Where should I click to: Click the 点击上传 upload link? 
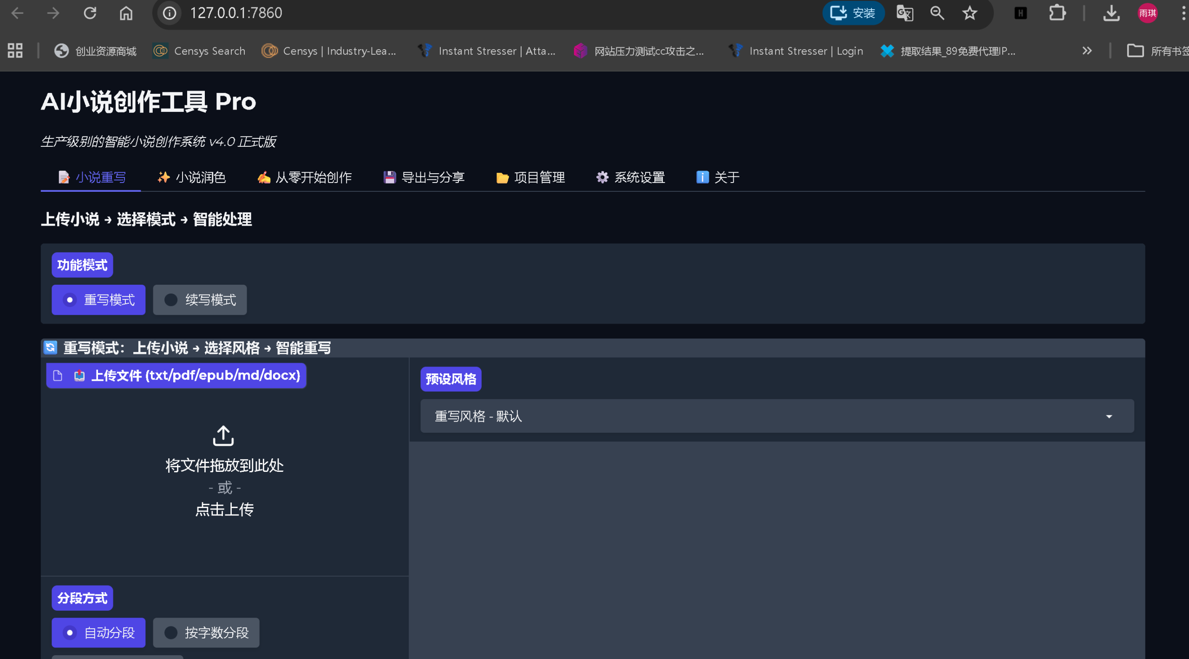pos(224,509)
